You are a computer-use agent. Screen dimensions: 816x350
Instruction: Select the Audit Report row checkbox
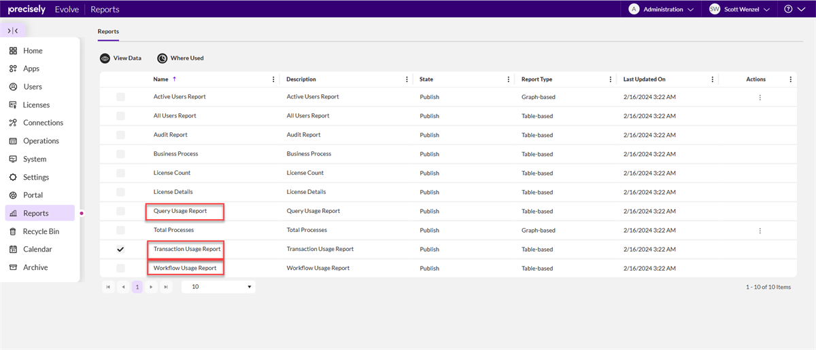[x=120, y=135]
